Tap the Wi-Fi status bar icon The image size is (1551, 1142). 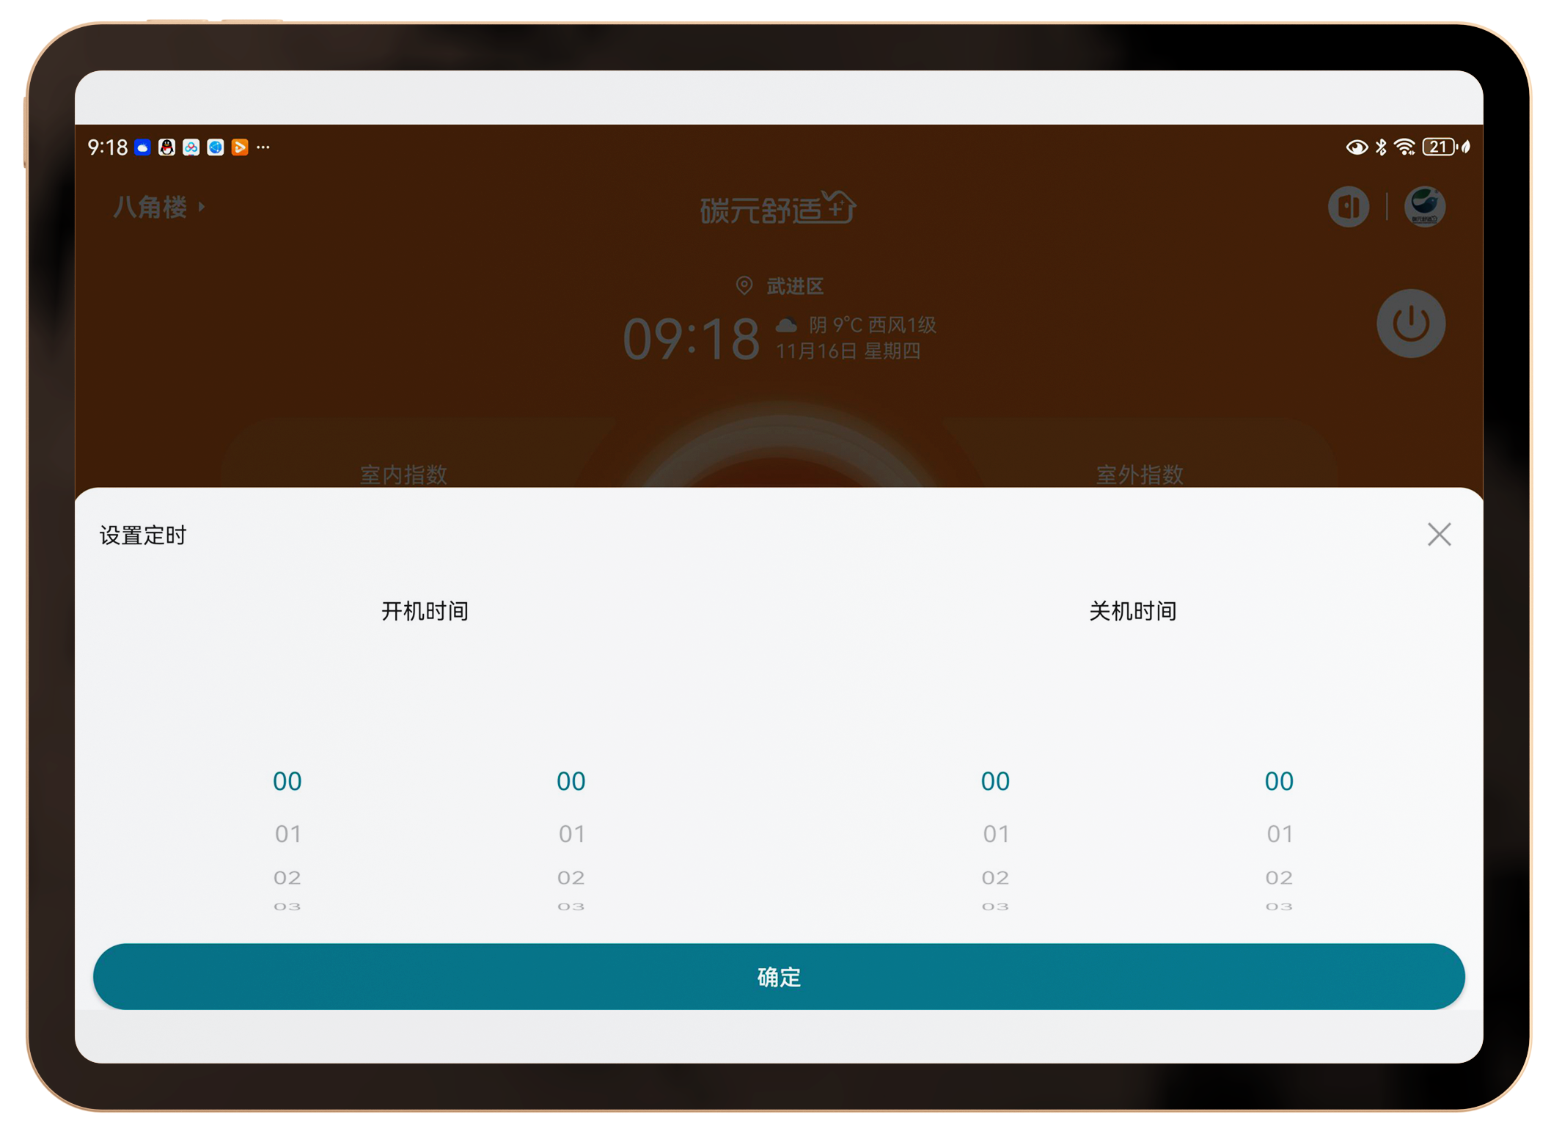pos(1404,147)
